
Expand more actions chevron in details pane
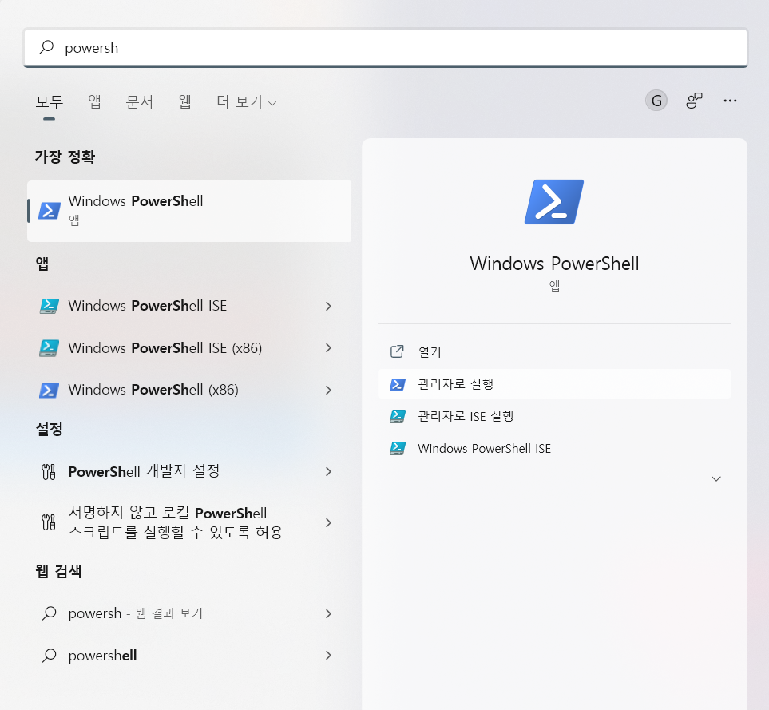tap(716, 478)
